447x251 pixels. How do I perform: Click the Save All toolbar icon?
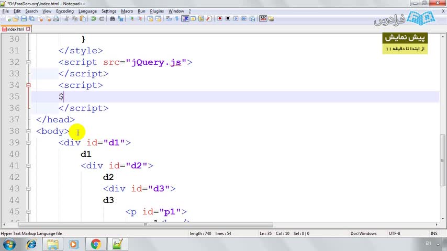31,19
